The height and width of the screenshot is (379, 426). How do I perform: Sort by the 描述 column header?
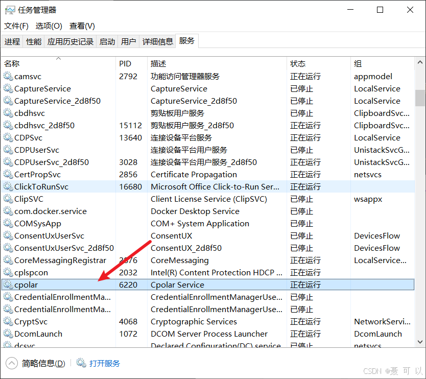[x=217, y=63]
